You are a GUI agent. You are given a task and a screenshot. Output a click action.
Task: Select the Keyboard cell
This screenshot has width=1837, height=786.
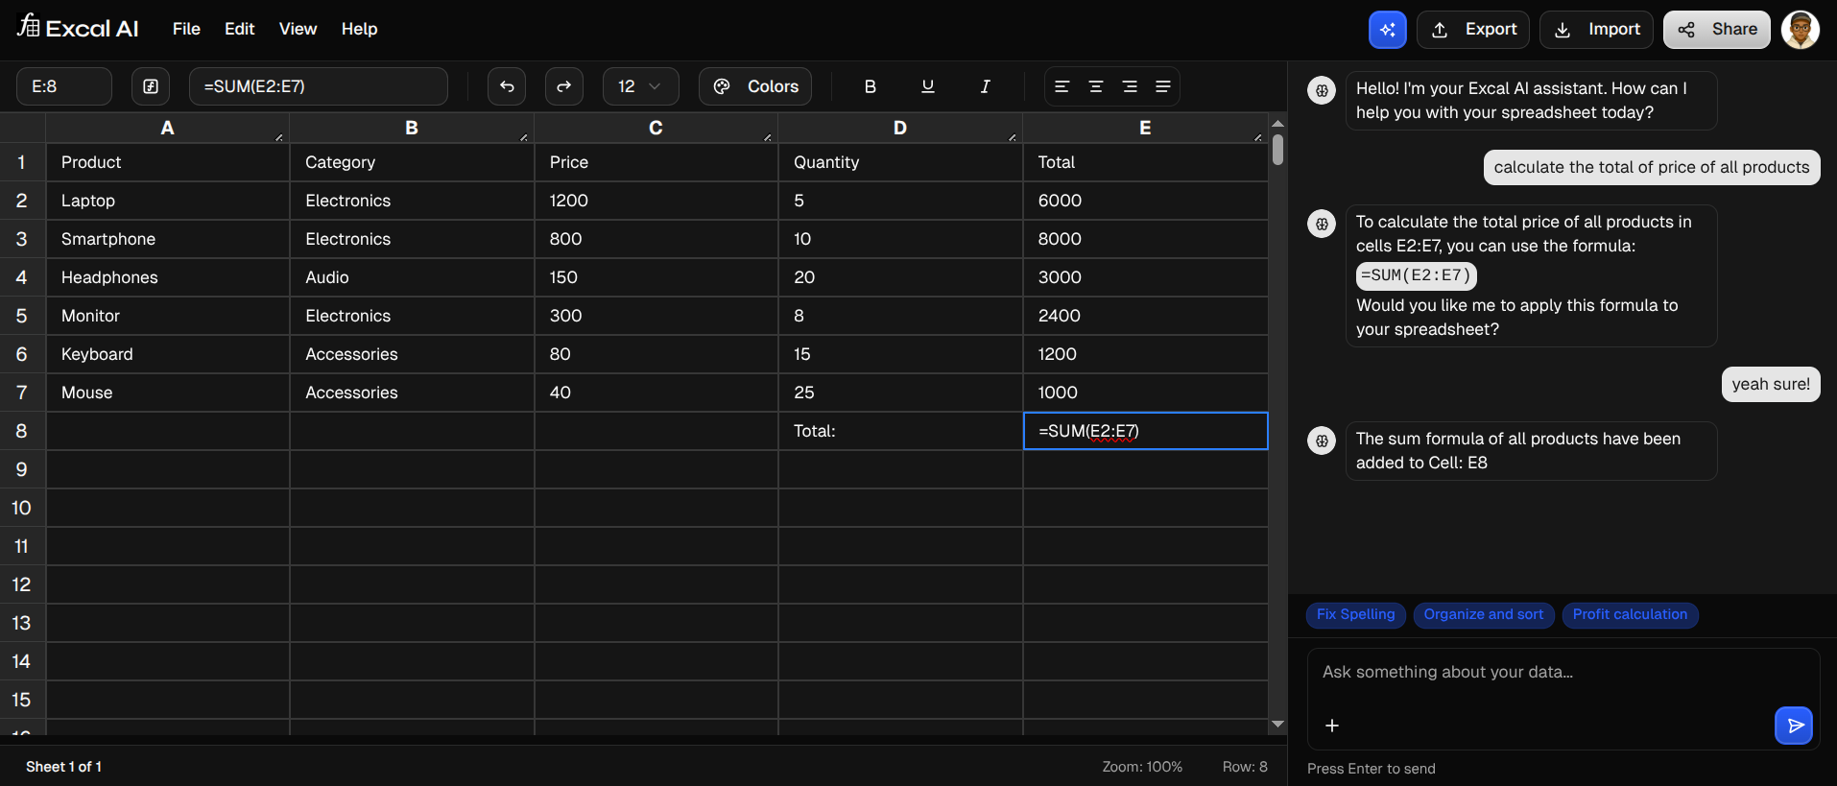[x=168, y=354]
